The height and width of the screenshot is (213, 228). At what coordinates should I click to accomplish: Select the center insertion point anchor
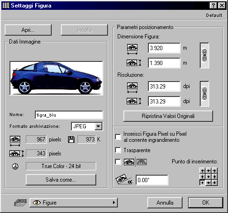(x=208, y=176)
